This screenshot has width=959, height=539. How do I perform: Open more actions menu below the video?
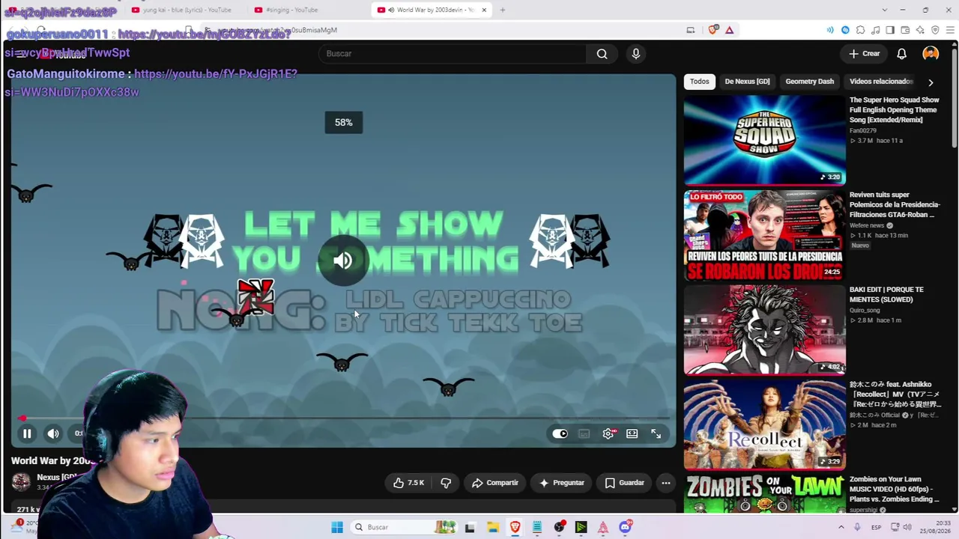(665, 483)
